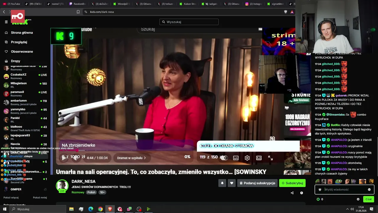Share the stream using the share icon

pos(292,193)
